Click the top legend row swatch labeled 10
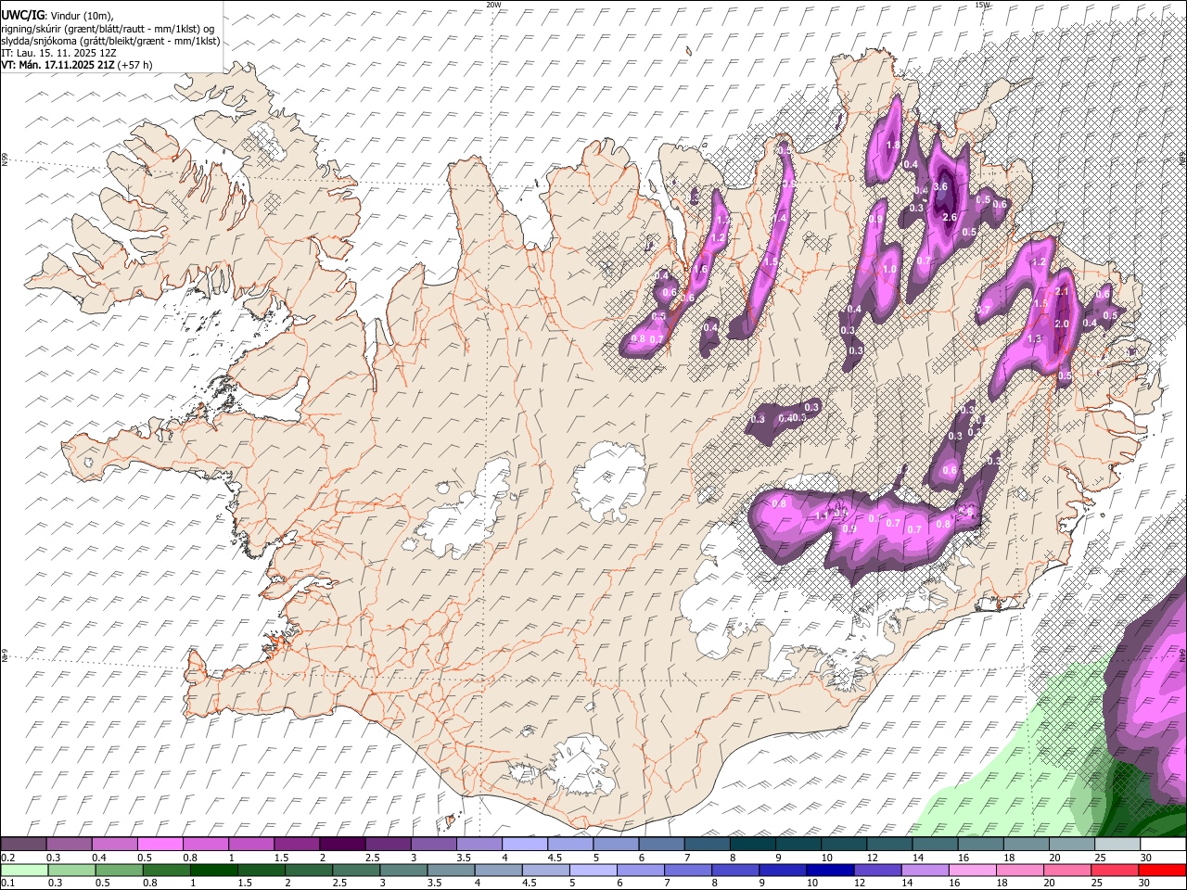The width and height of the screenshot is (1187, 890). click(x=845, y=844)
